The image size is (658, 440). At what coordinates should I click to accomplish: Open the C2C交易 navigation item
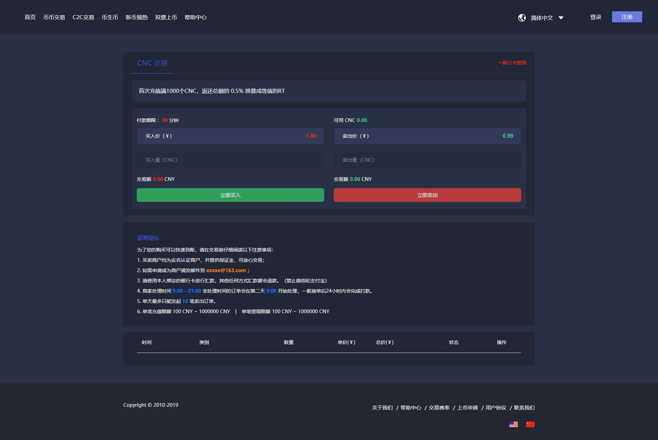(x=83, y=17)
